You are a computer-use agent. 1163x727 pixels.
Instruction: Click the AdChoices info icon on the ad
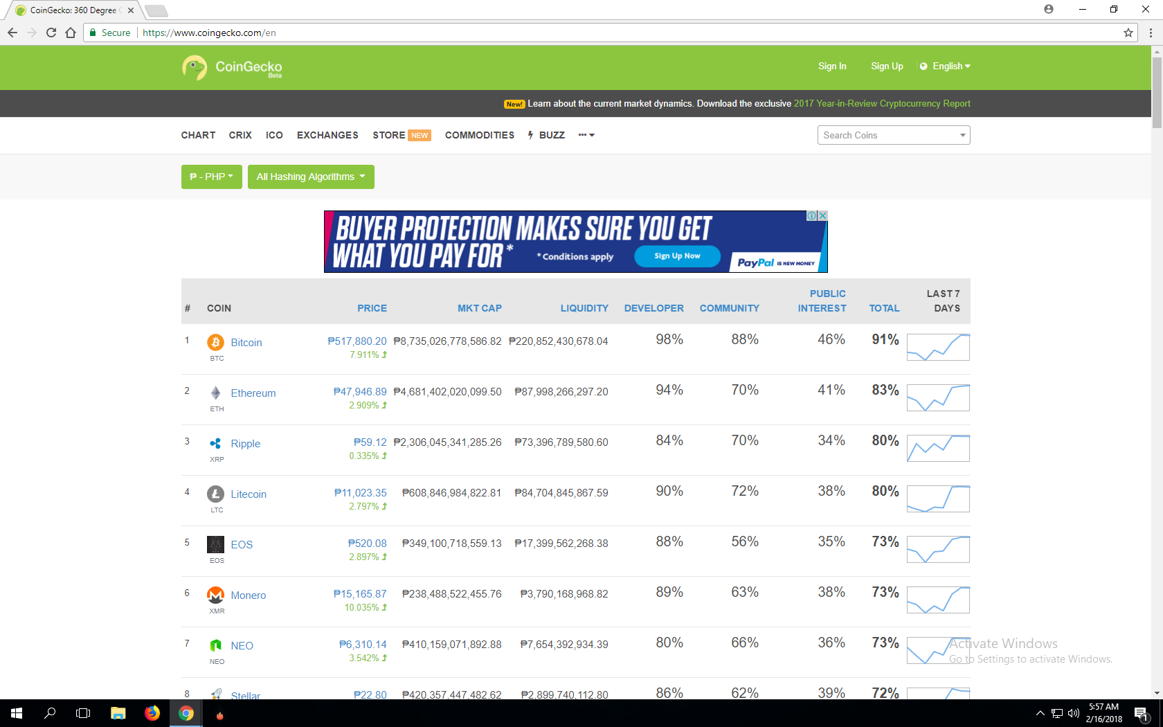tap(812, 216)
